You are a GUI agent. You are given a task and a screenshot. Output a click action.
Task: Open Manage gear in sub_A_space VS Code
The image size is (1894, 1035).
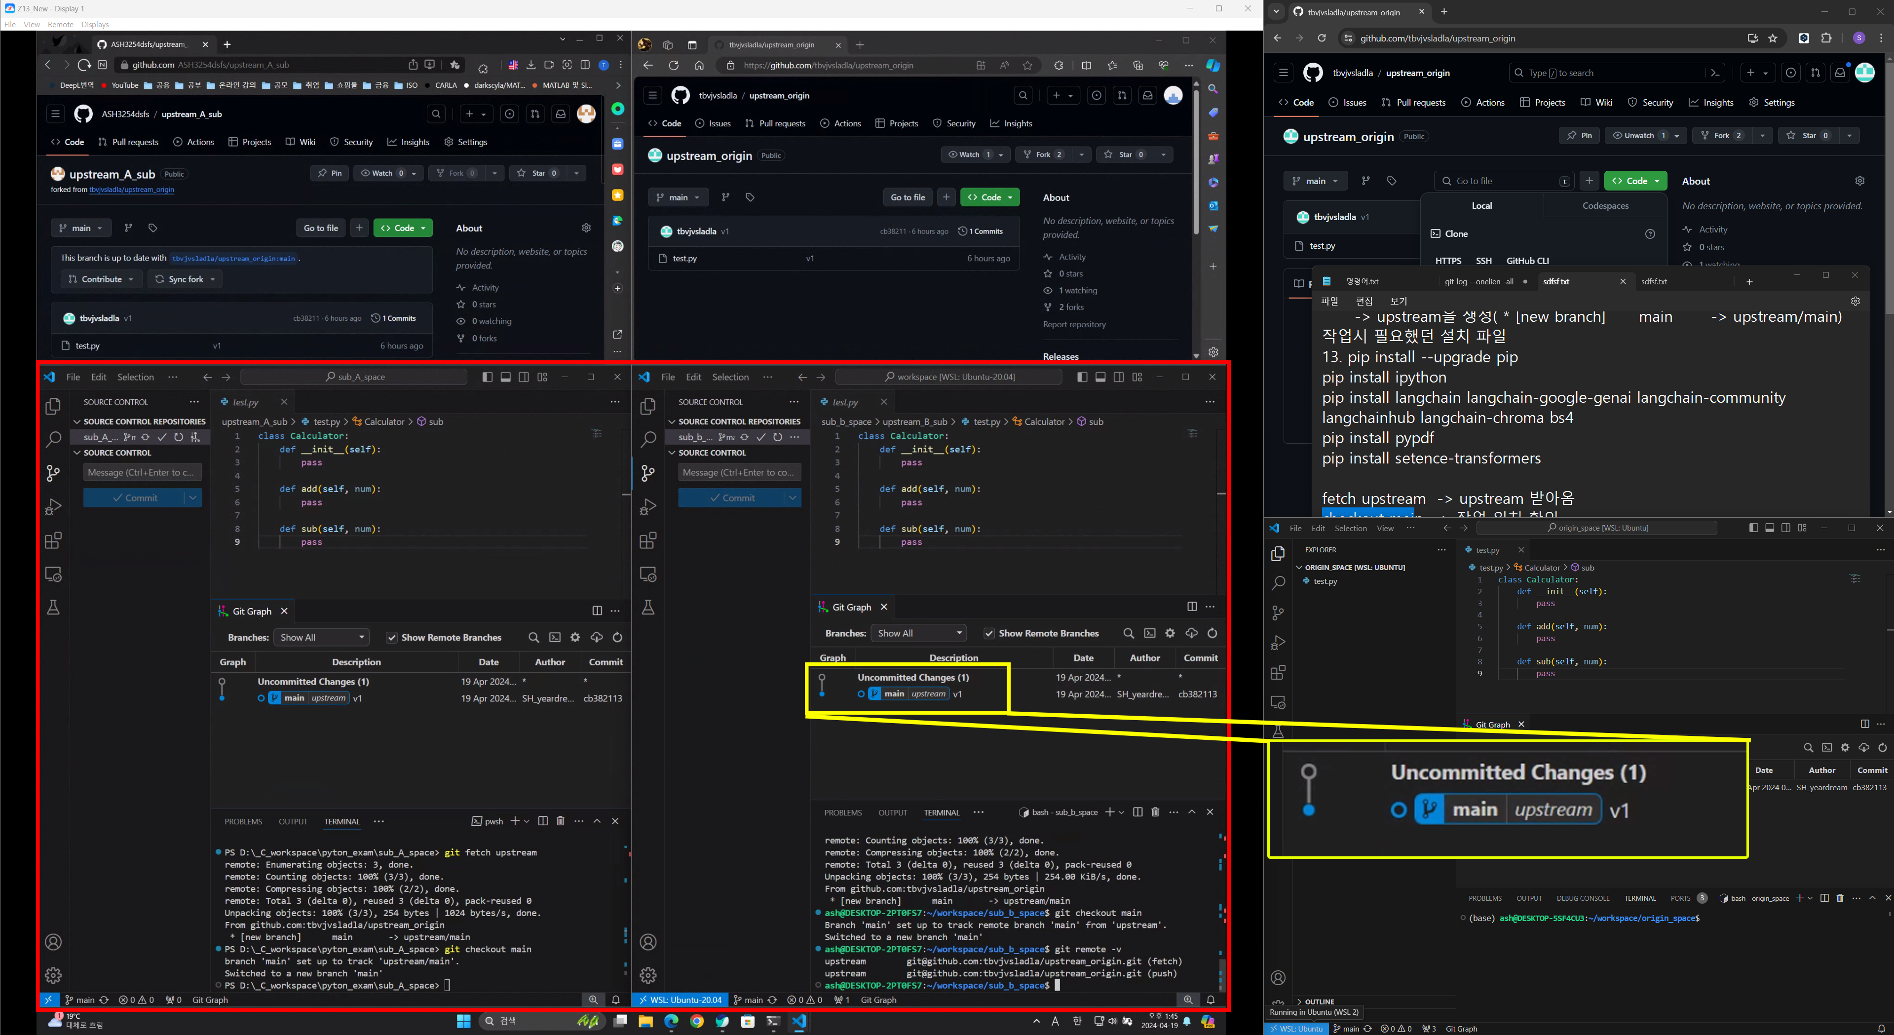53,975
